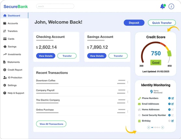
Task: Open Statements document icon
Action: click(x=4, y=62)
